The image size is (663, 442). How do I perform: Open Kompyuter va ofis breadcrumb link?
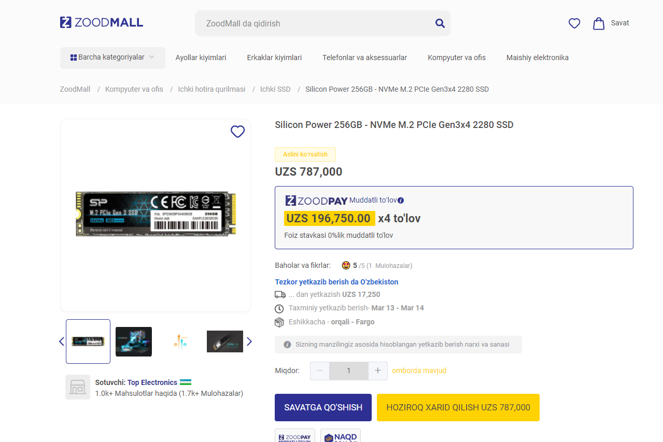tap(134, 89)
